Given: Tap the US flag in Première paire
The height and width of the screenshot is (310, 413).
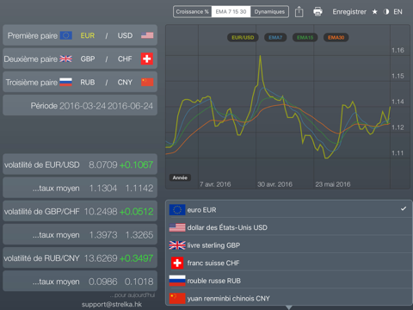Looking at the screenshot, I should pyautogui.click(x=147, y=35).
